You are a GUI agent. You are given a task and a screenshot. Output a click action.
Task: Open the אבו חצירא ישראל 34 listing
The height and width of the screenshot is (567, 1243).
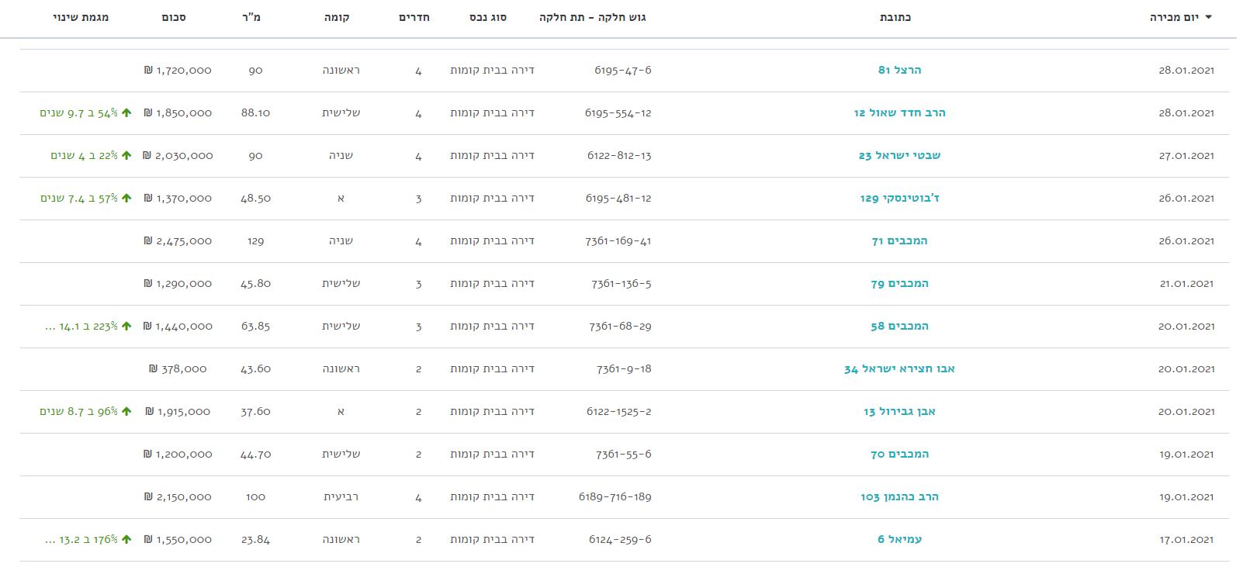click(x=899, y=369)
